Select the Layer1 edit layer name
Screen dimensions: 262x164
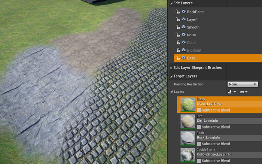pyautogui.click(x=192, y=19)
